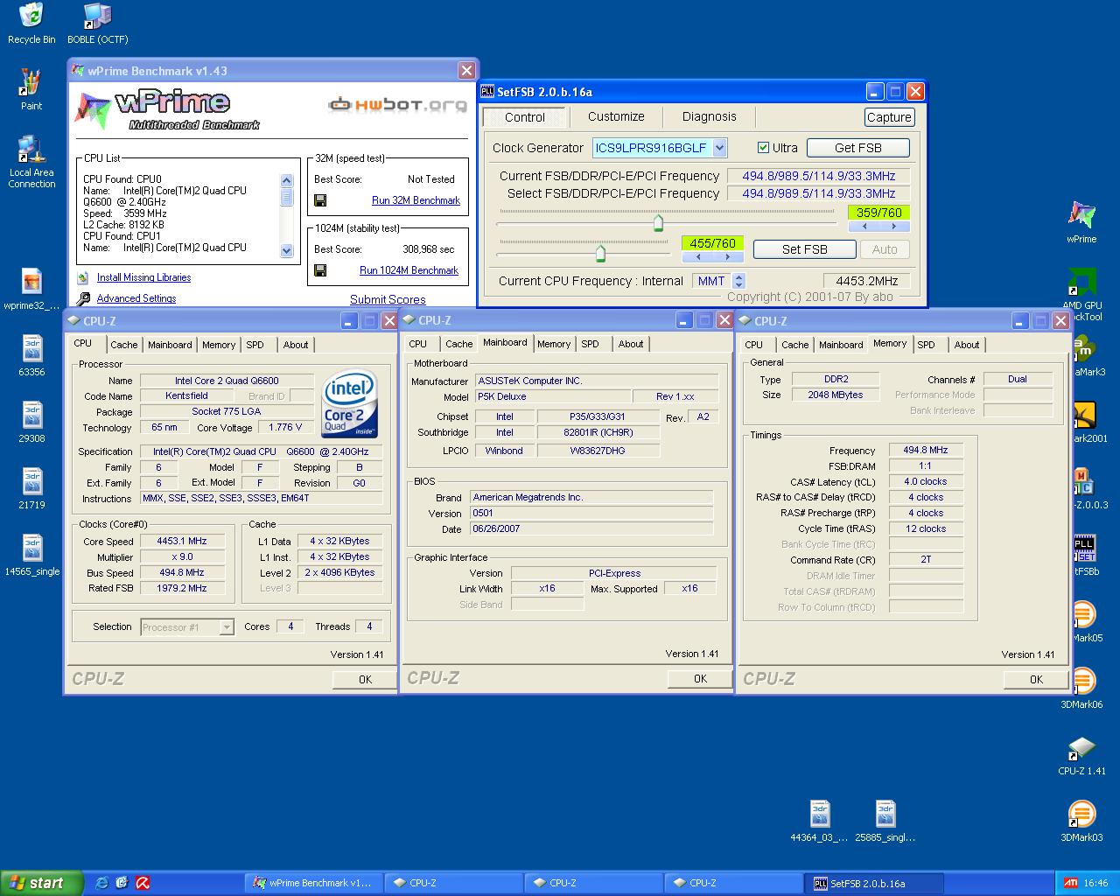Viewport: 1120px width, 896px height.
Task: Click OK in the Memory CPU-Z window
Action: click(1036, 679)
